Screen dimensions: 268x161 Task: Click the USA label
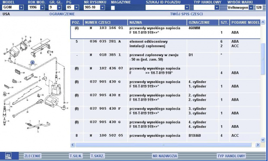6,14
